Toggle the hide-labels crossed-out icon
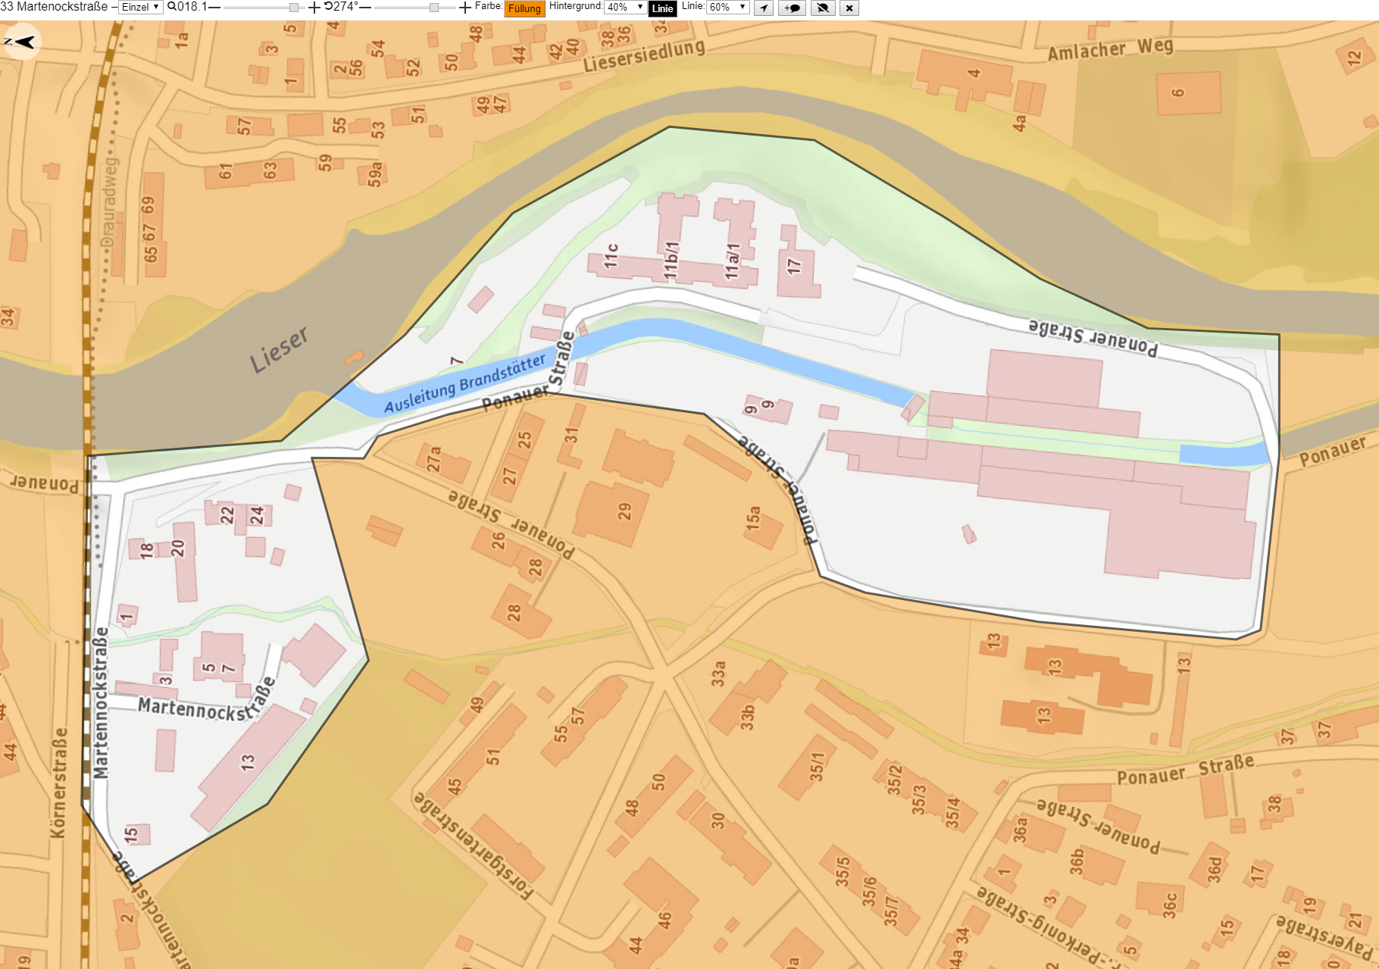 (x=823, y=8)
